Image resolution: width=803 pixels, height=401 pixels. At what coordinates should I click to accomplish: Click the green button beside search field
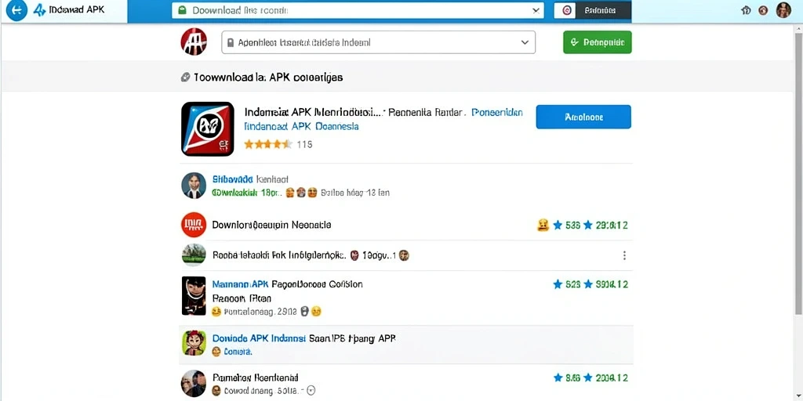[x=597, y=42]
